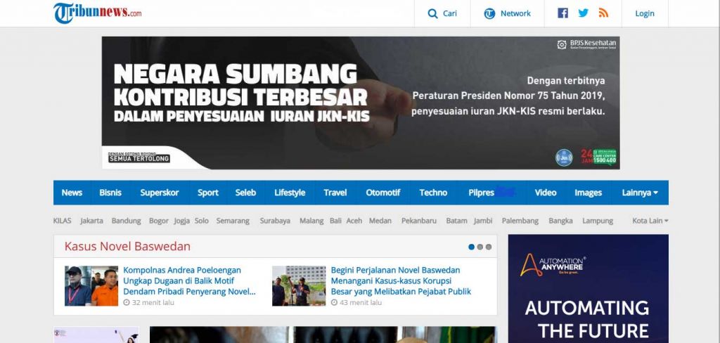
Task: Open the Techno section
Action: [x=433, y=193]
